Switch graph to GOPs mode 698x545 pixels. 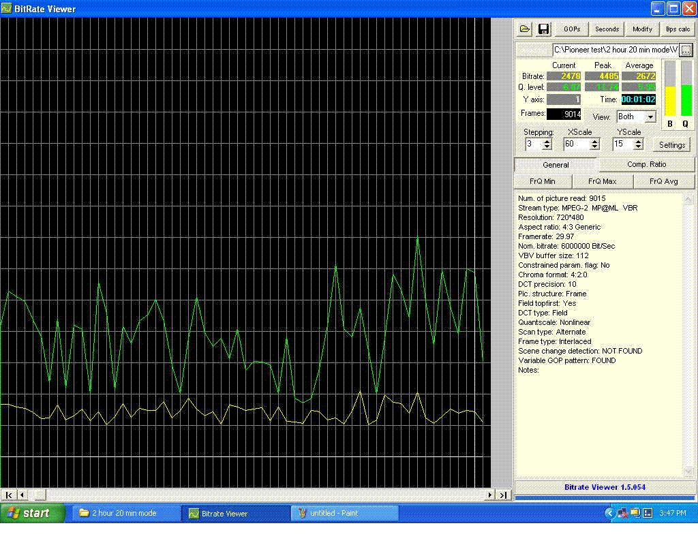[x=572, y=29]
